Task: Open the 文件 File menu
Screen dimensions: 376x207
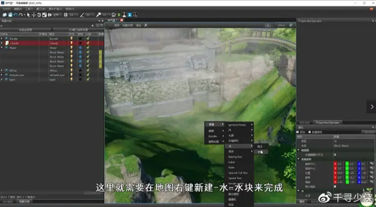Action: [6, 9]
